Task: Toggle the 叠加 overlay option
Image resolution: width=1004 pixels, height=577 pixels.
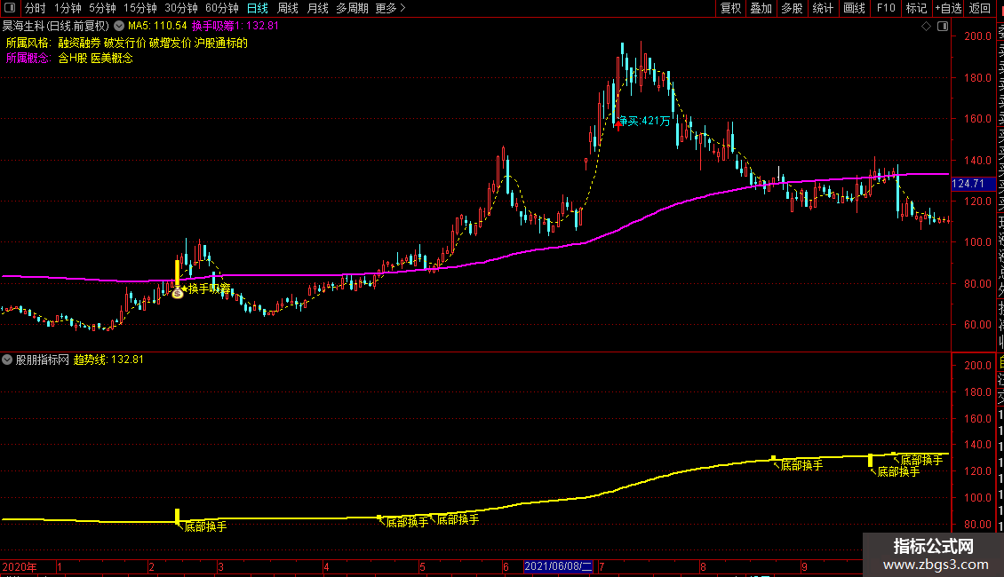Action: 761,8
